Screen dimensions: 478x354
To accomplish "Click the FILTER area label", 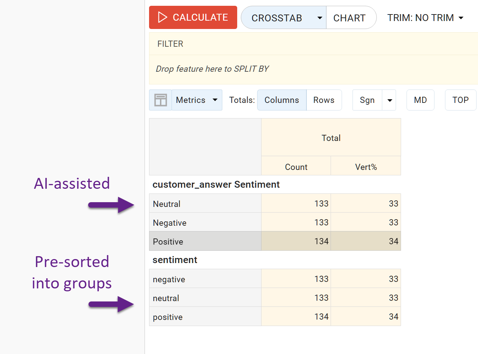I will click(170, 44).
